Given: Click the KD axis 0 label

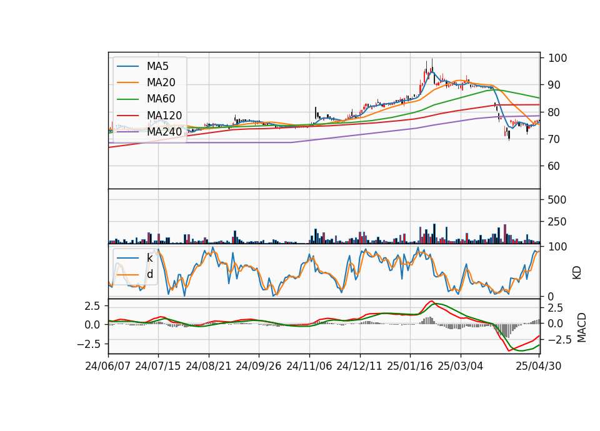Looking at the screenshot, I should click(x=551, y=296).
